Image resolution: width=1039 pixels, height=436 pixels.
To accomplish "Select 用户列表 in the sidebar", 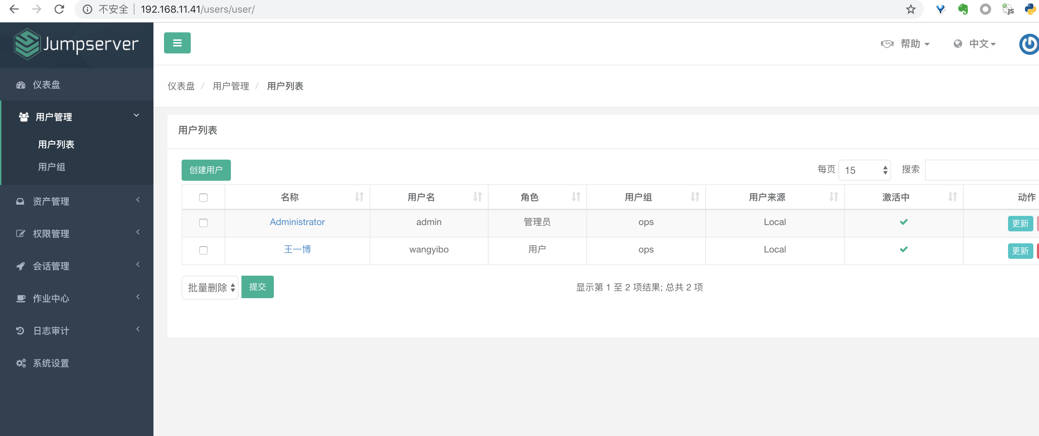I will pyautogui.click(x=56, y=144).
